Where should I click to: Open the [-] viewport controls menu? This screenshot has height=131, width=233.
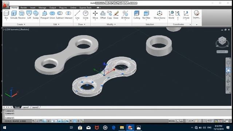[5, 29]
